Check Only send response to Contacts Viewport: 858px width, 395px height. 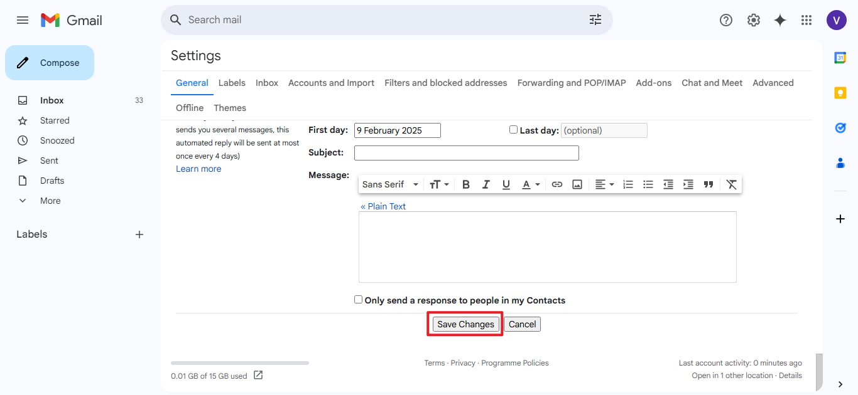pos(358,300)
